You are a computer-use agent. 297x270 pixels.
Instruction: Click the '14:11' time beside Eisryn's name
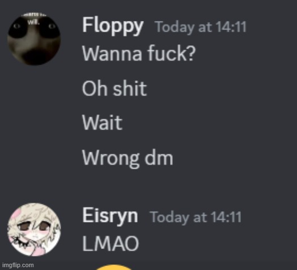coord(226,217)
